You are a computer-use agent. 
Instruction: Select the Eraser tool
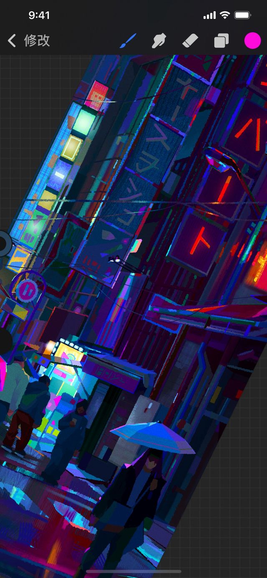point(190,41)
